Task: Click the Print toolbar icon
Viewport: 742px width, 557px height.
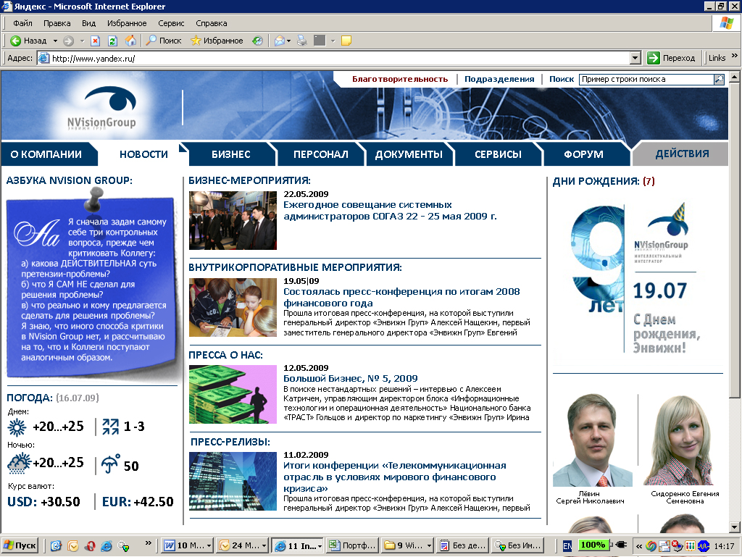Action: 302,41
